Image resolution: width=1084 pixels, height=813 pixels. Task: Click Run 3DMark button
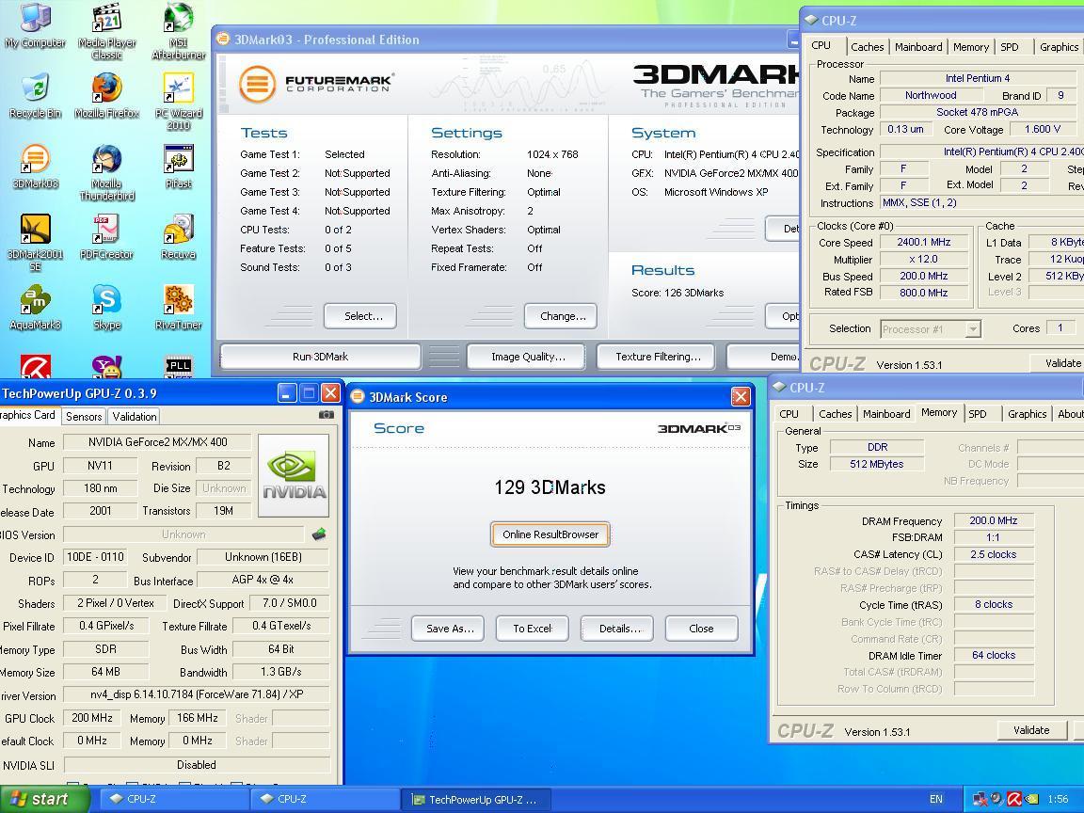pos(320,357)
